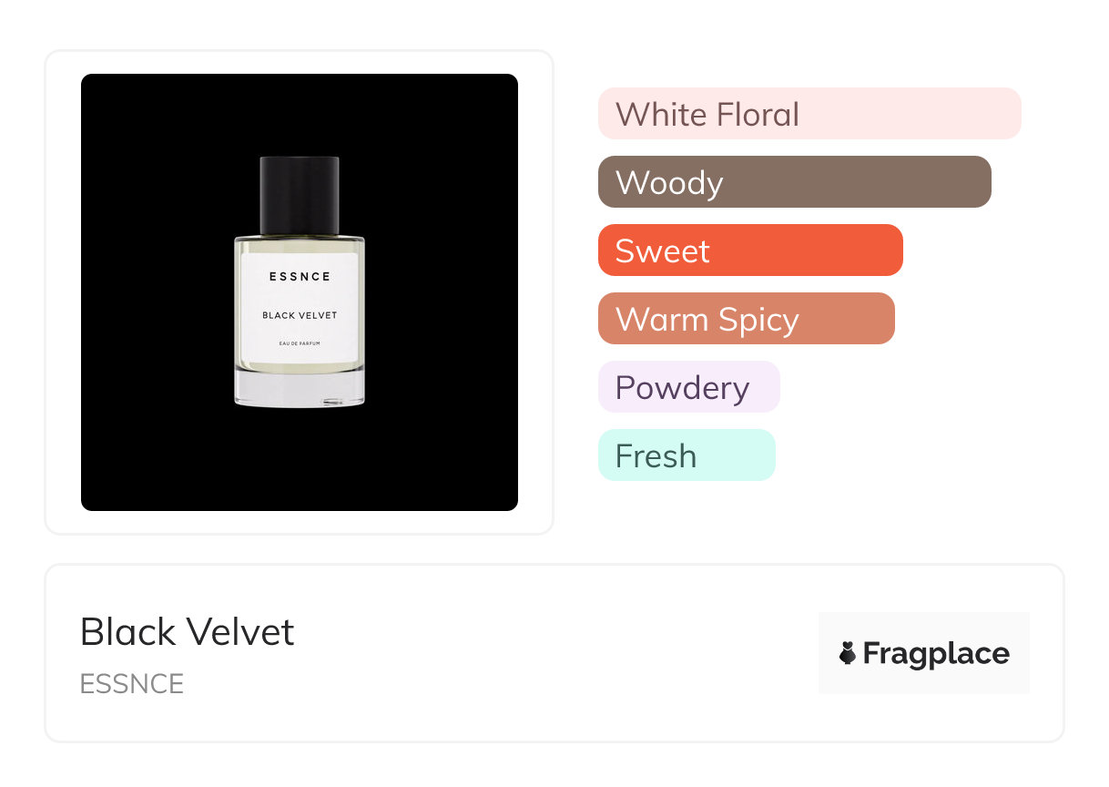
Task: Open the Black Velvet product title
Action: point(188,632)
